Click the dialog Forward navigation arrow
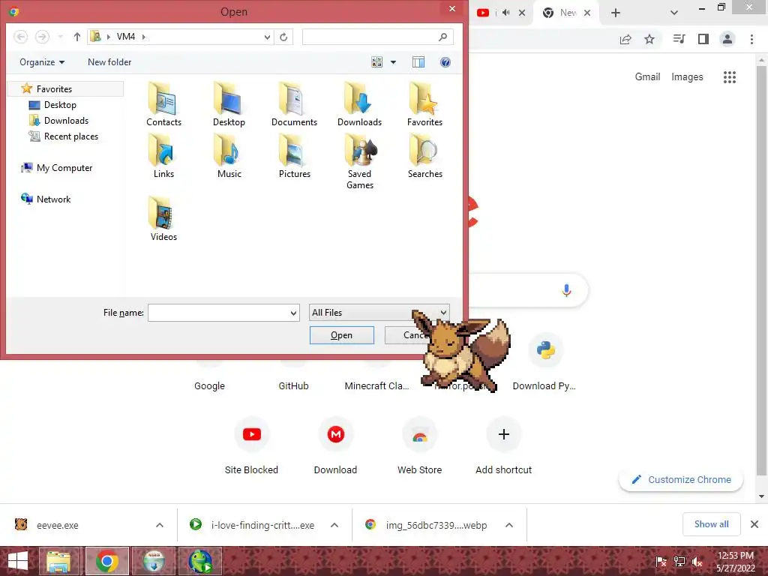The image size is (768, 576). (x=42, y=37)
